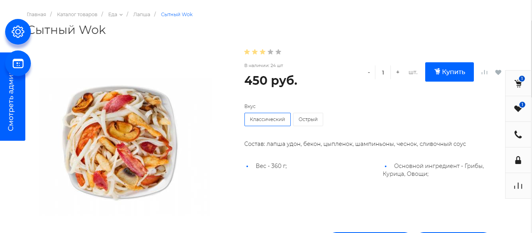Click the quantity input field
Viewport: 532px width, 233px height.
[383, 72]
